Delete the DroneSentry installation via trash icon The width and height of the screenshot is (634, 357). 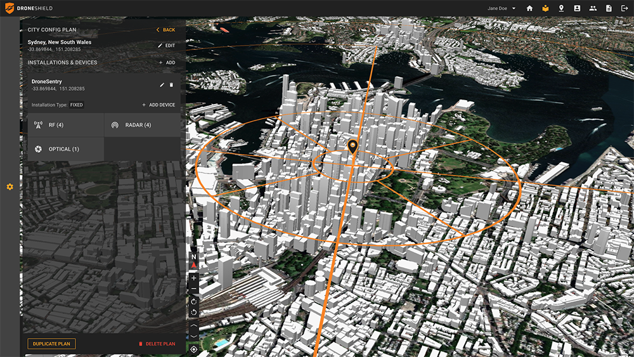tap(171, 85)
